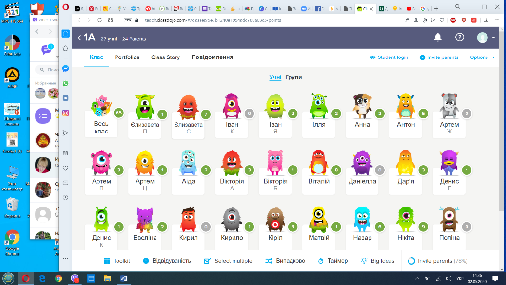
Task: Open Big Ideas
Action: click(x=378, y=261)
